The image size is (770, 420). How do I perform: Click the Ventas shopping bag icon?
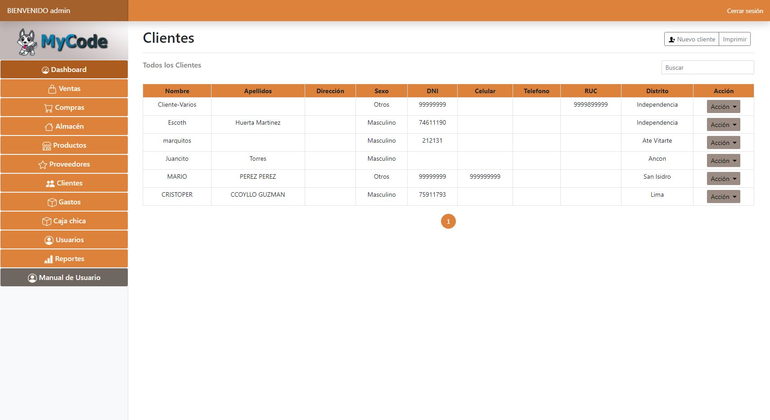52,89
